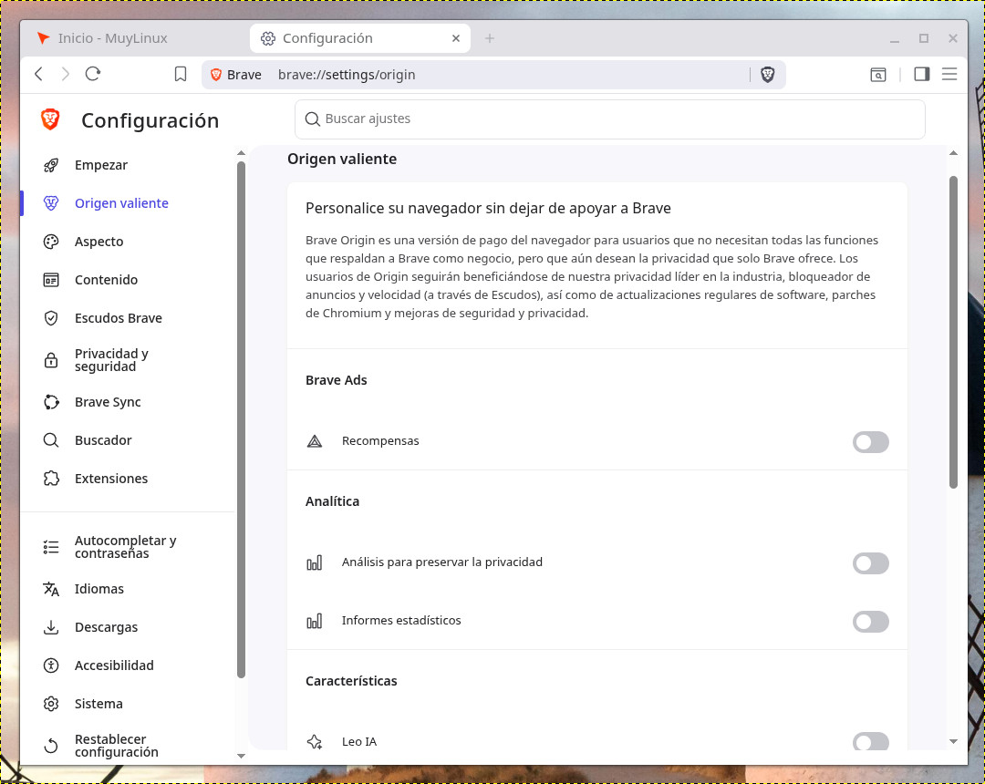
Task: Close the Configuración tab
Action: pos(456,38)
